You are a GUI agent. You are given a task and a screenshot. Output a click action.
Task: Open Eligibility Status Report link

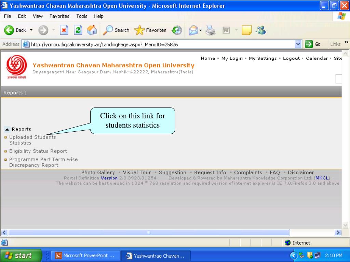pos(38,151)
